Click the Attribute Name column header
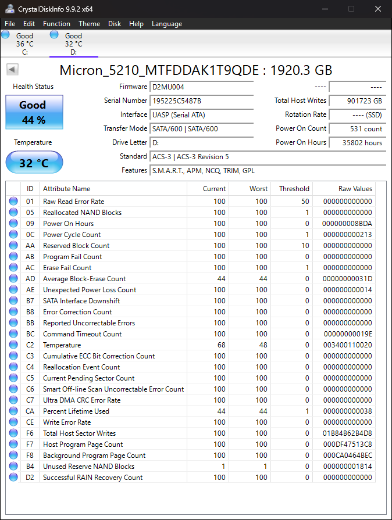This screenshot has height=520, width=392. (x=113, y=189)
